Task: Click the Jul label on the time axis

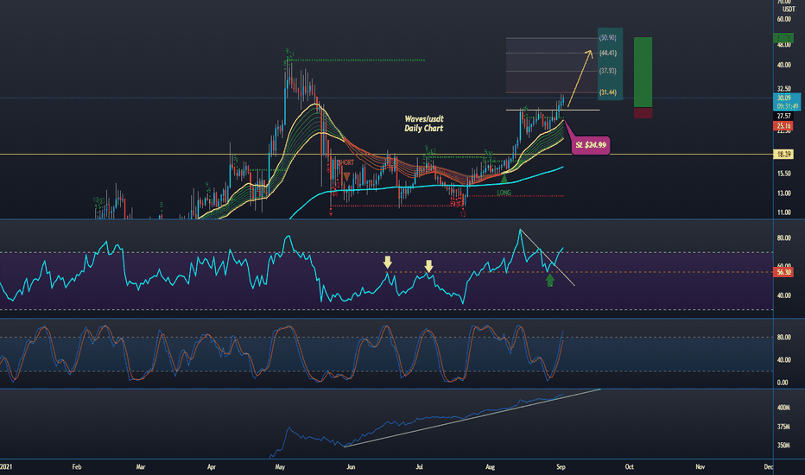Action: click(x=419, y=466)
